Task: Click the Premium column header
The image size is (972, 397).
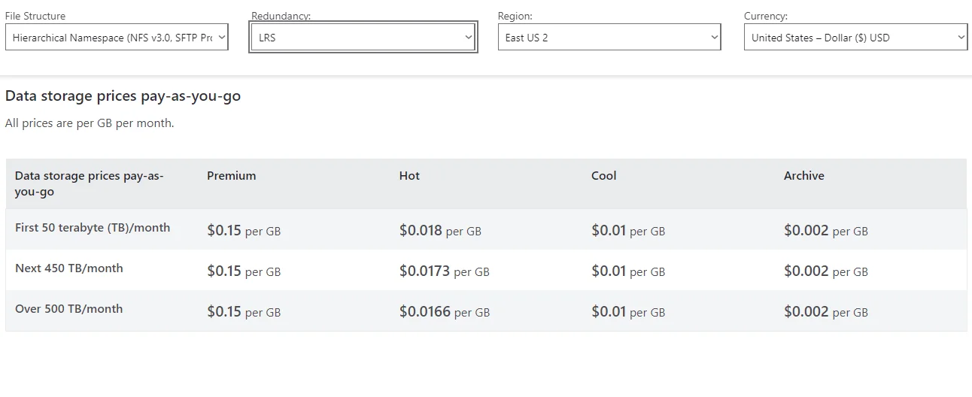Action: (232, 176)
